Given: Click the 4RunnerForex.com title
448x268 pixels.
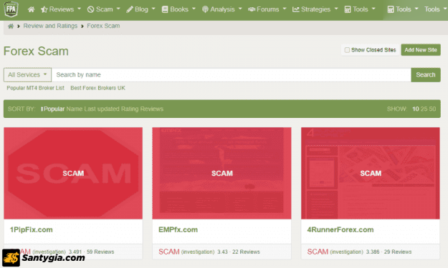Looking at the screenshot, I should pyautogui.click(x=340, y=230).
